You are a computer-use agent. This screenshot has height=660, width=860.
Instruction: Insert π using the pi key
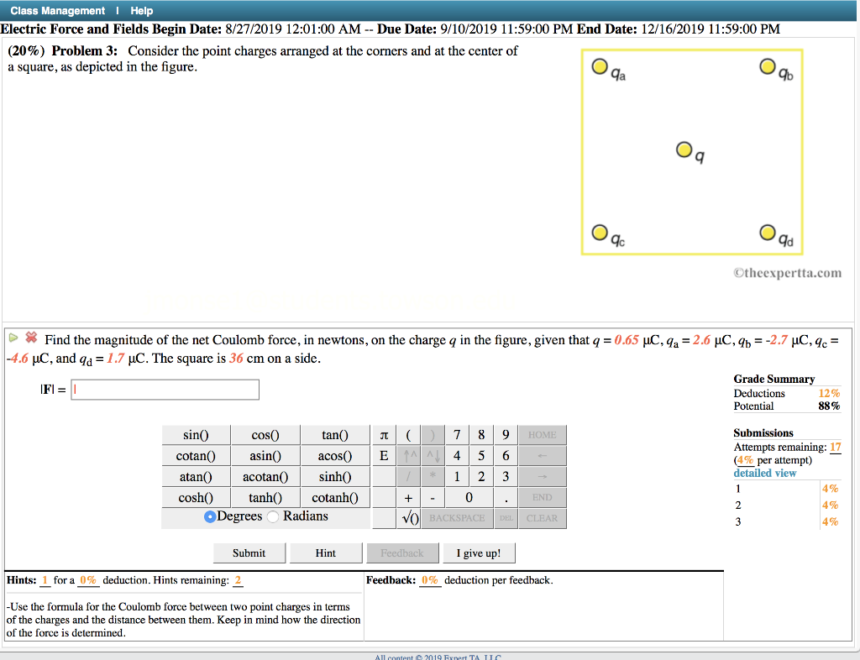point(385,434)
